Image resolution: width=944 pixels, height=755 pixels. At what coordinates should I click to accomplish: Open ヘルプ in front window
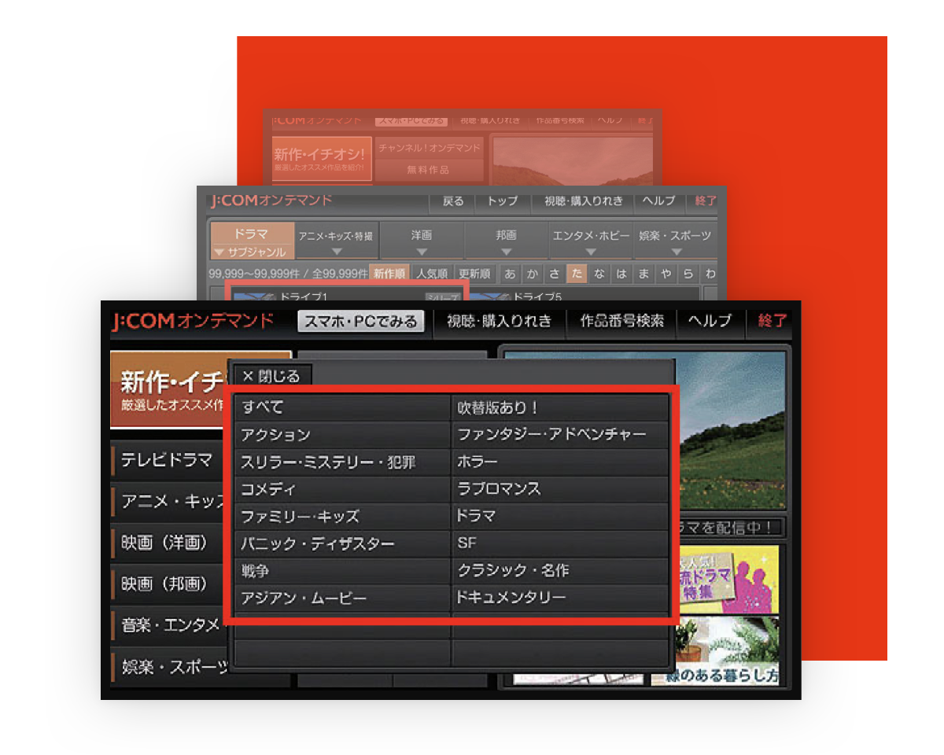(x=710, y=321)
